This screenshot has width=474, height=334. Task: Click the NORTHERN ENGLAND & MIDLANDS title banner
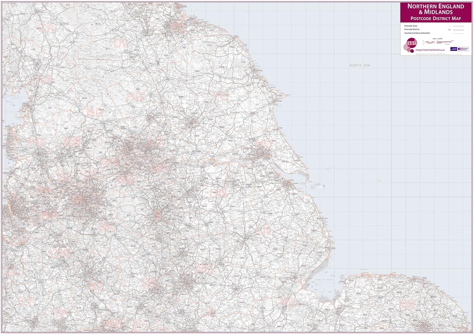(435, 9)
